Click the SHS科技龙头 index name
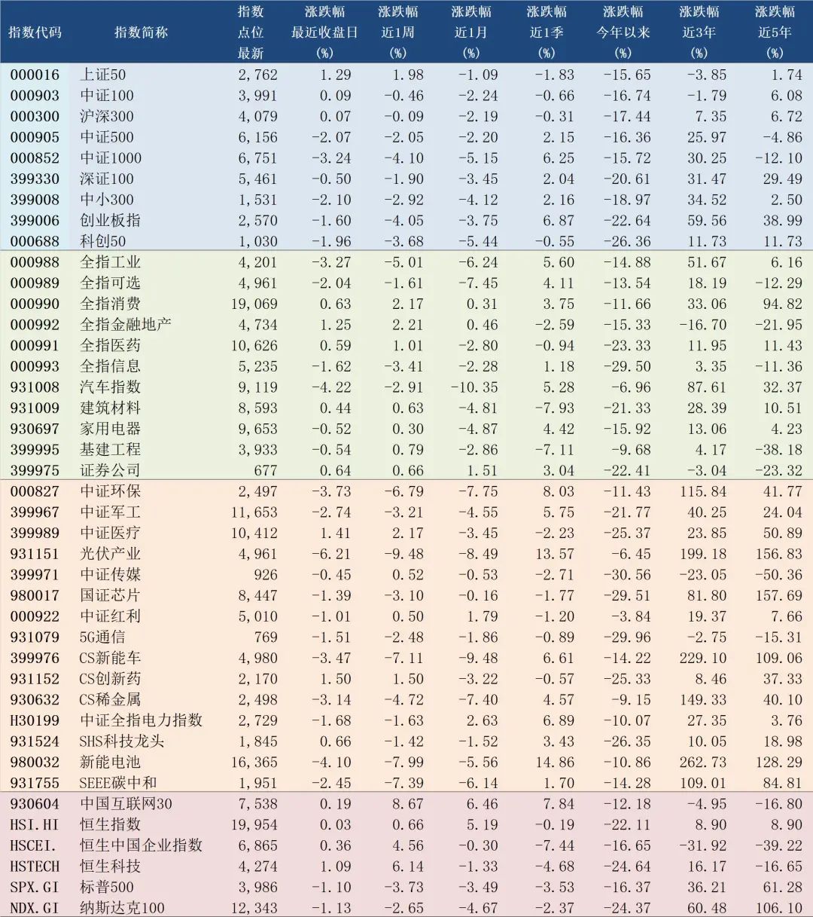Viewport: 813px width, 917px height. point(122,741)
